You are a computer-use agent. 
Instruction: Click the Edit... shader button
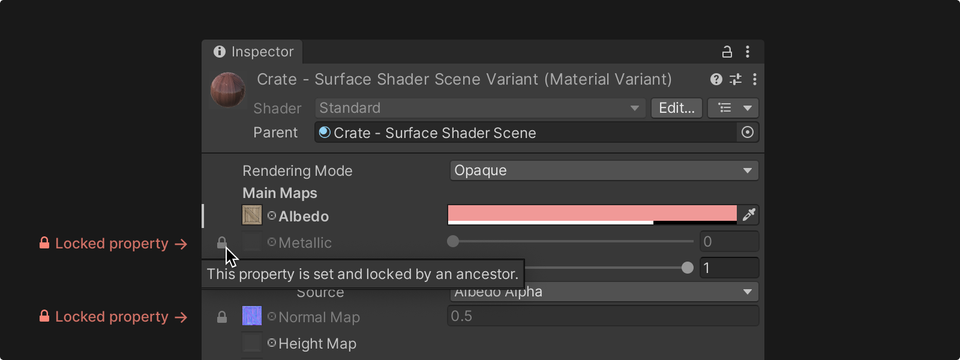(x=677, y=108)
